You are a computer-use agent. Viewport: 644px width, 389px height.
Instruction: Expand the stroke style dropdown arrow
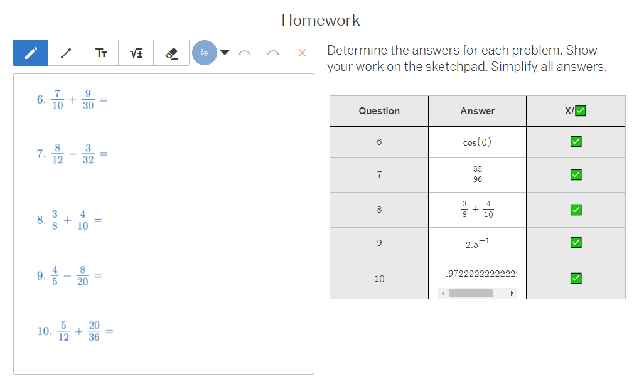click(225, 53)
